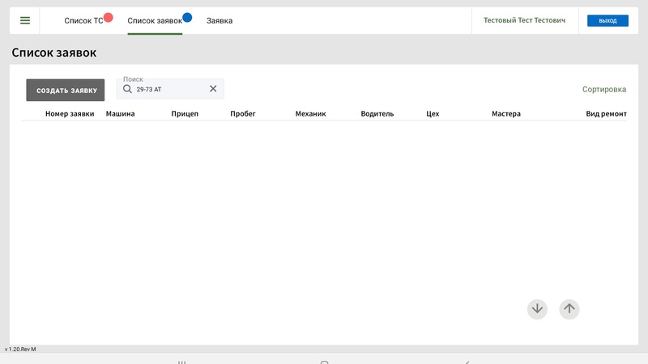Clear the search field with X

pos(213,89)
